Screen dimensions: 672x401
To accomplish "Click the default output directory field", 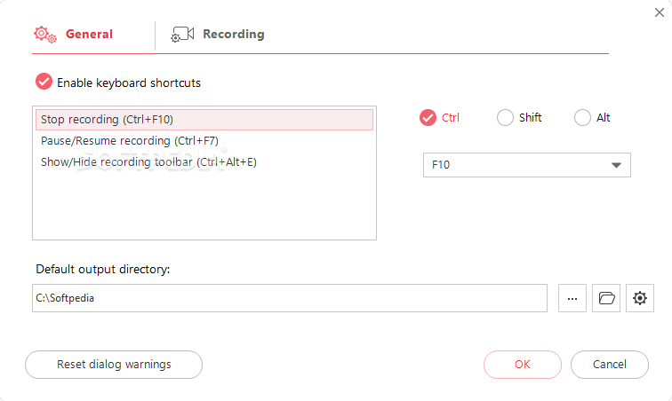I will point(290,298).
